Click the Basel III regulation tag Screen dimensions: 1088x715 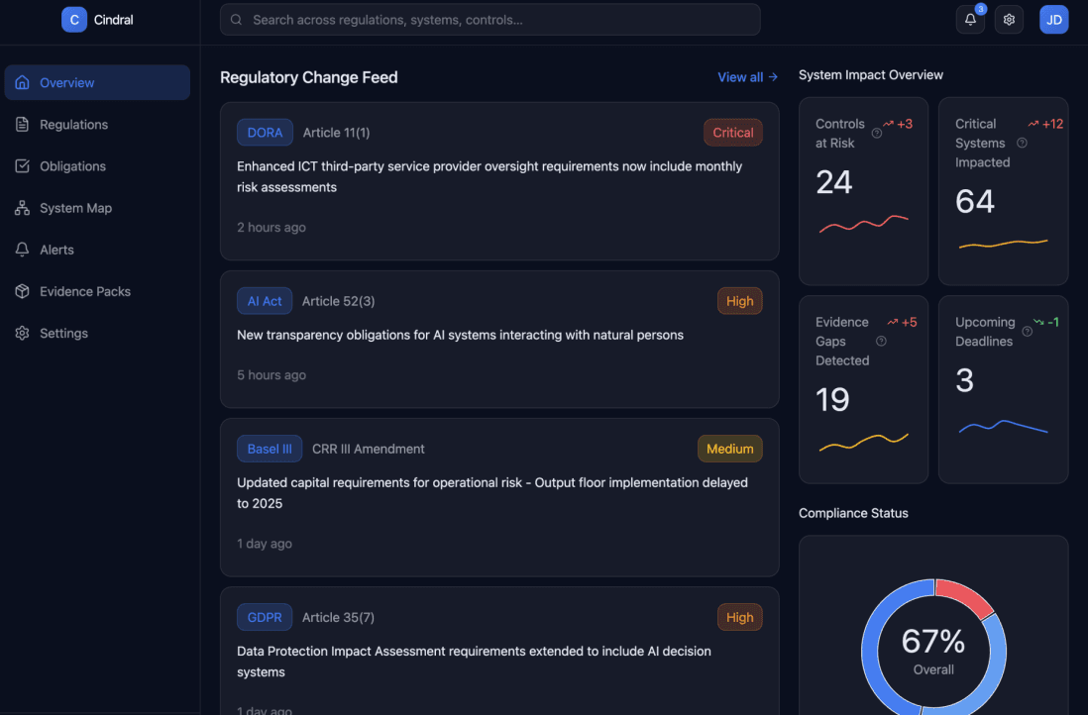tap(270, 448)
